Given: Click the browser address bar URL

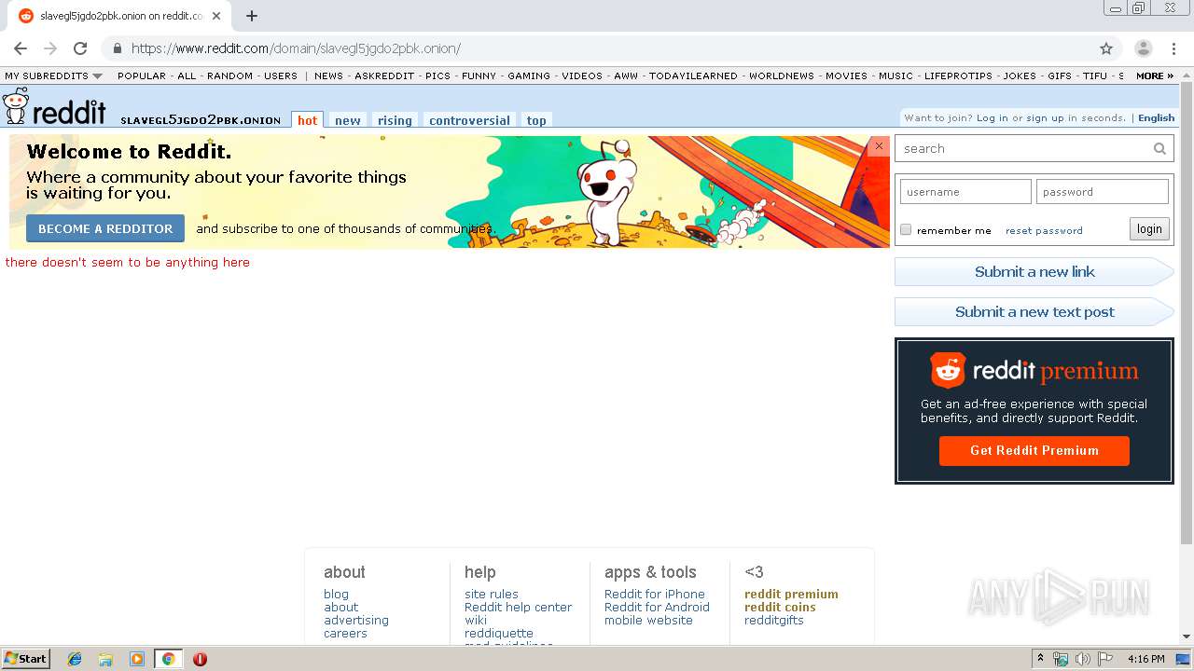Looking at the screenshot, I should point(296,48).
